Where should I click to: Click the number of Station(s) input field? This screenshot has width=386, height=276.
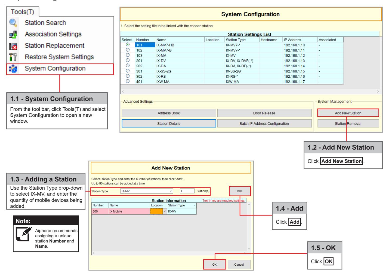pyautogui.click(x=187, y=191)
